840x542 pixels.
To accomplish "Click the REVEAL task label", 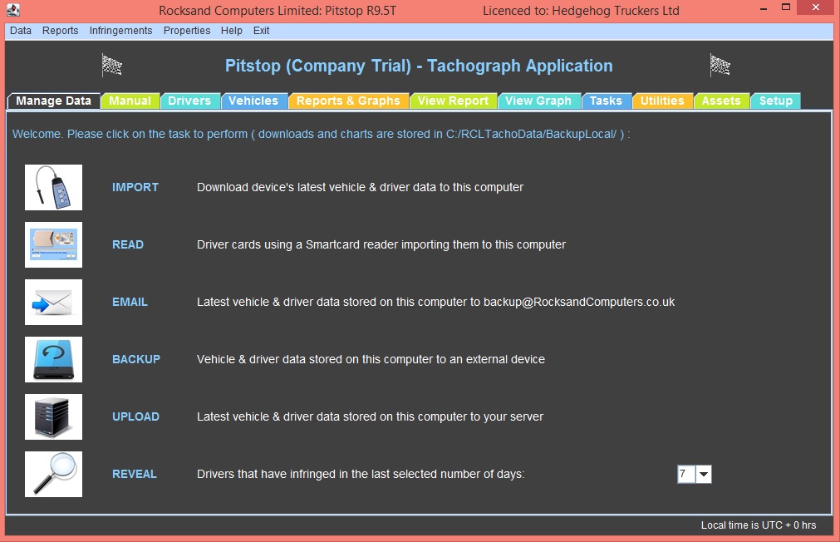I will pos(135,474).
